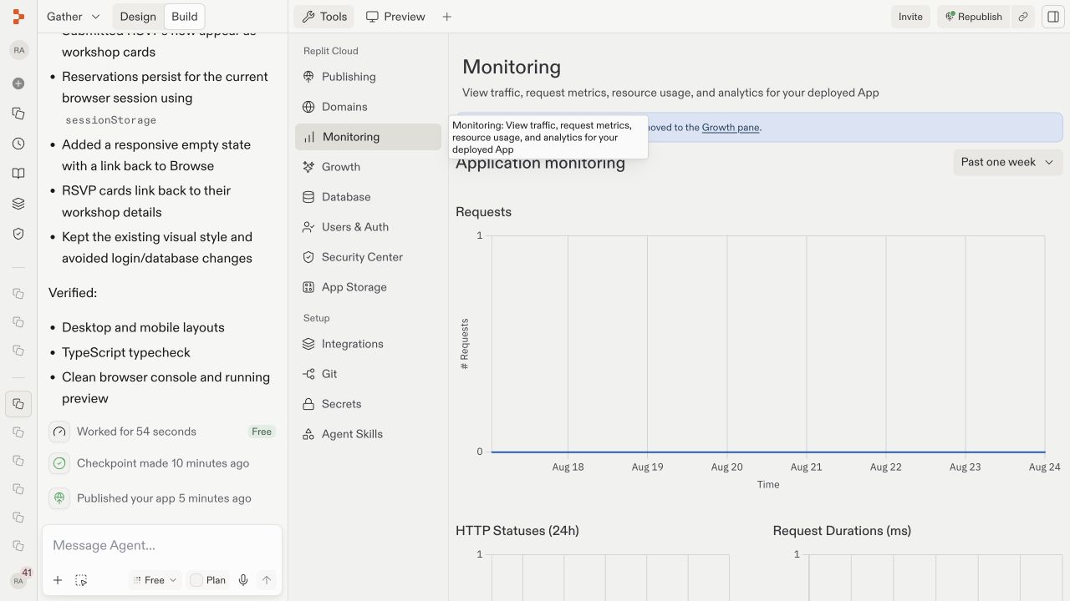This screenshot has height=601, width=1070.
Task: Open Integrations under Setup
Action: 368,344
